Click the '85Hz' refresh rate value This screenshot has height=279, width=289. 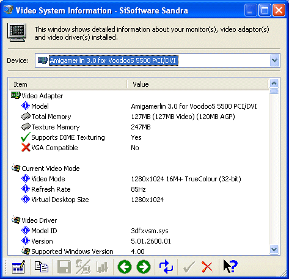(x=138, y=189)
